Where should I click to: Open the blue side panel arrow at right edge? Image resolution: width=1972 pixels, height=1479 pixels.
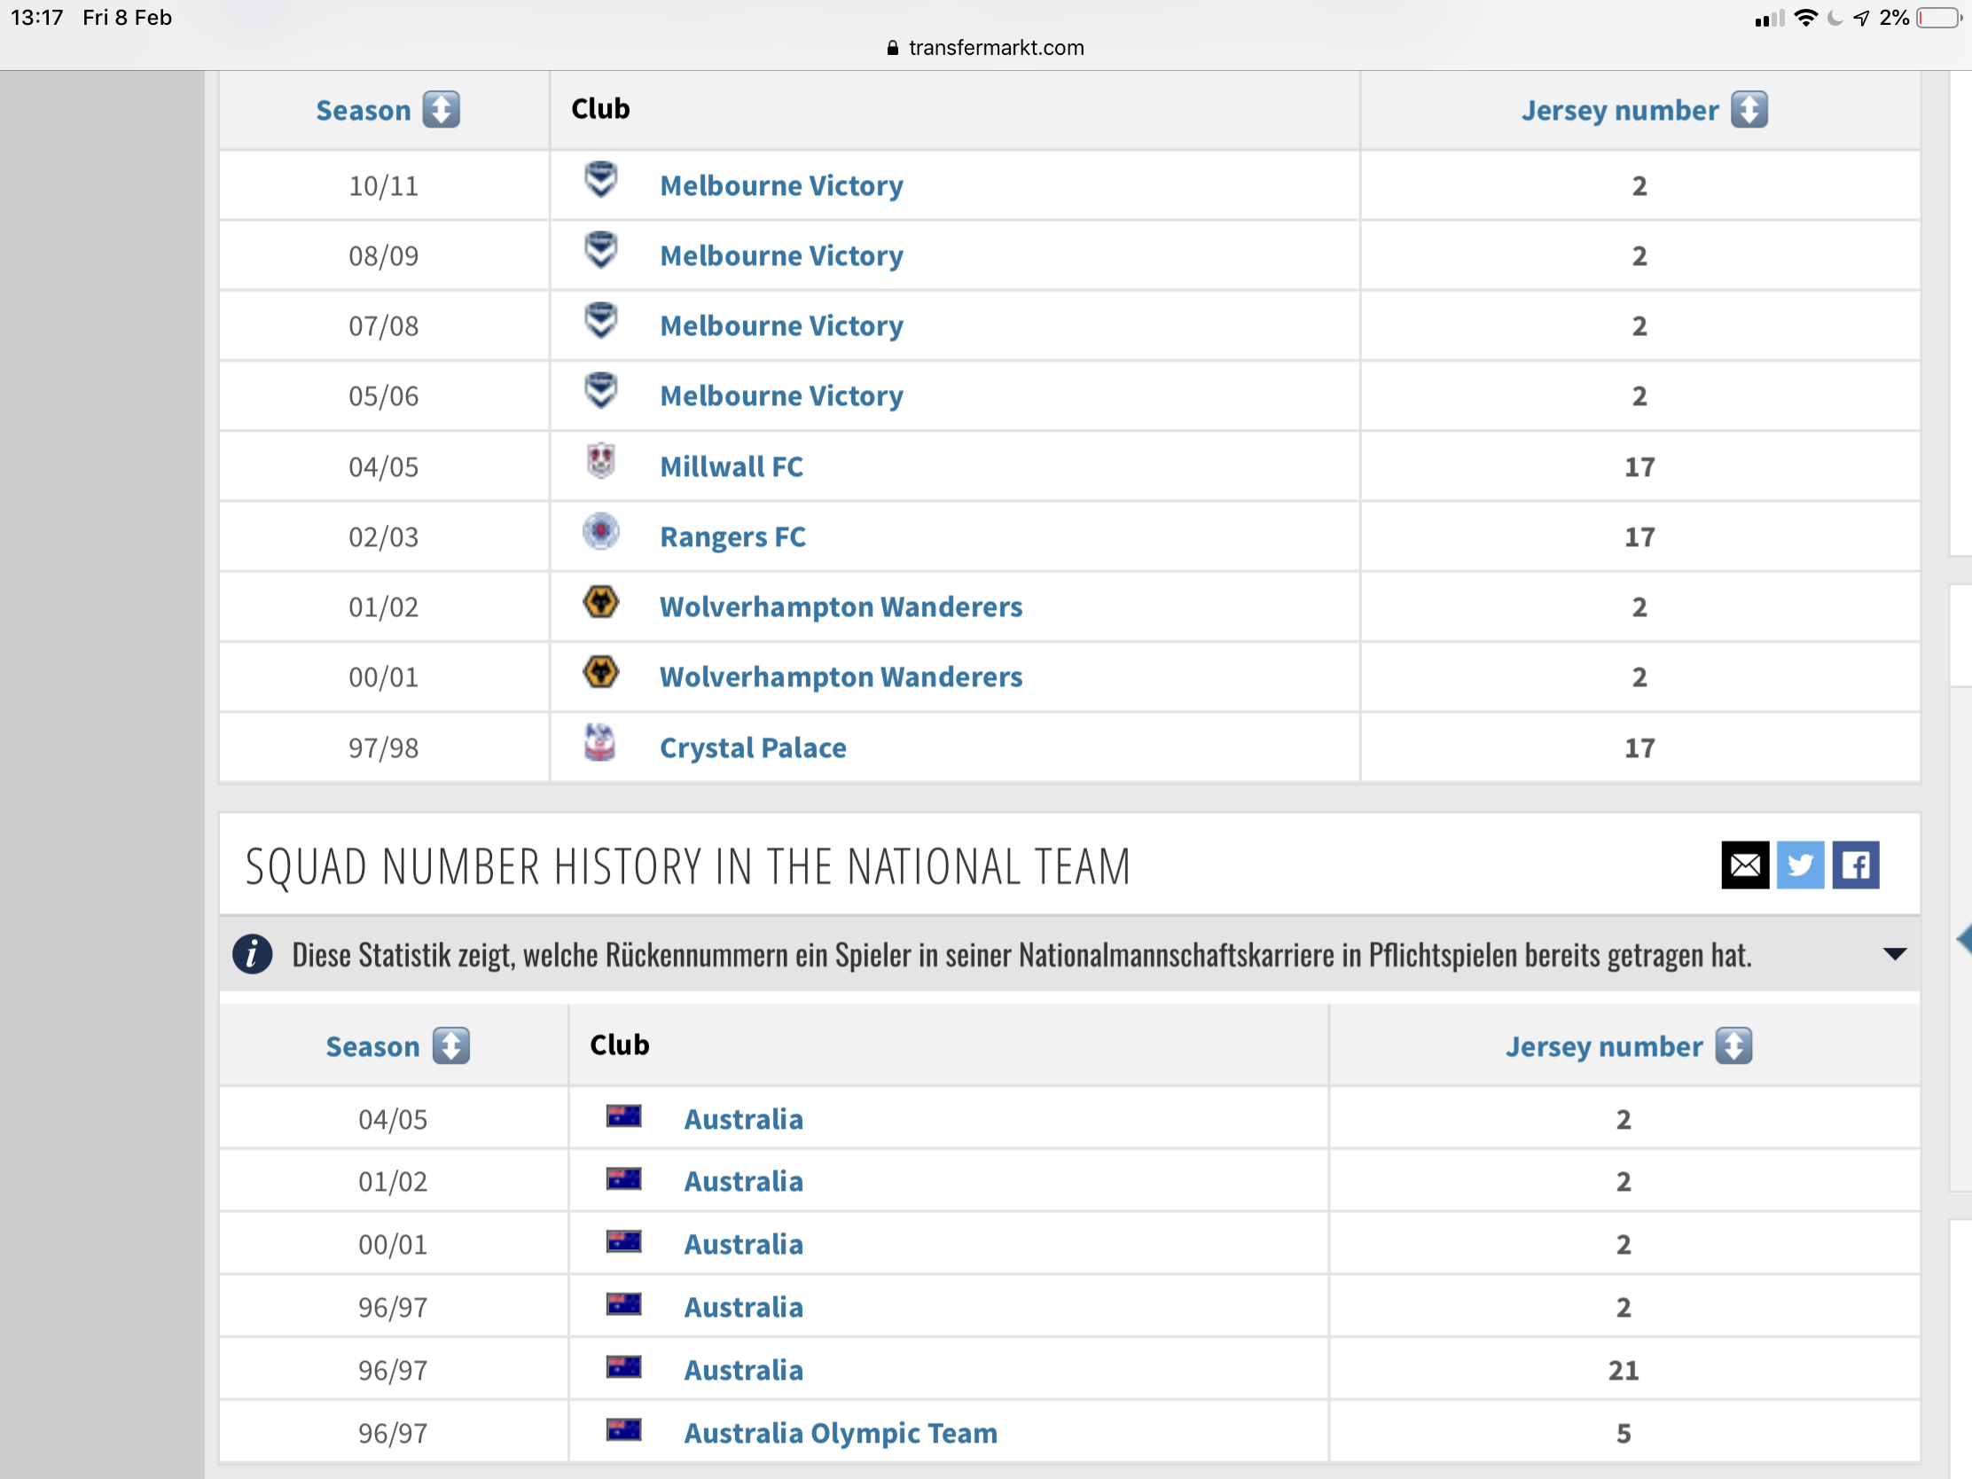[x=1964, y=939]
